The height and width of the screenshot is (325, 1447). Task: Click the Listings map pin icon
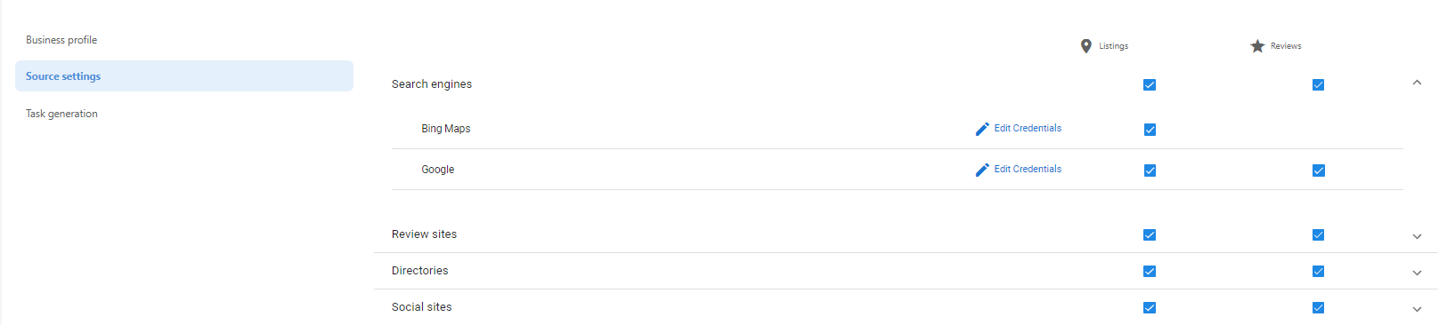pos(1085,46)
